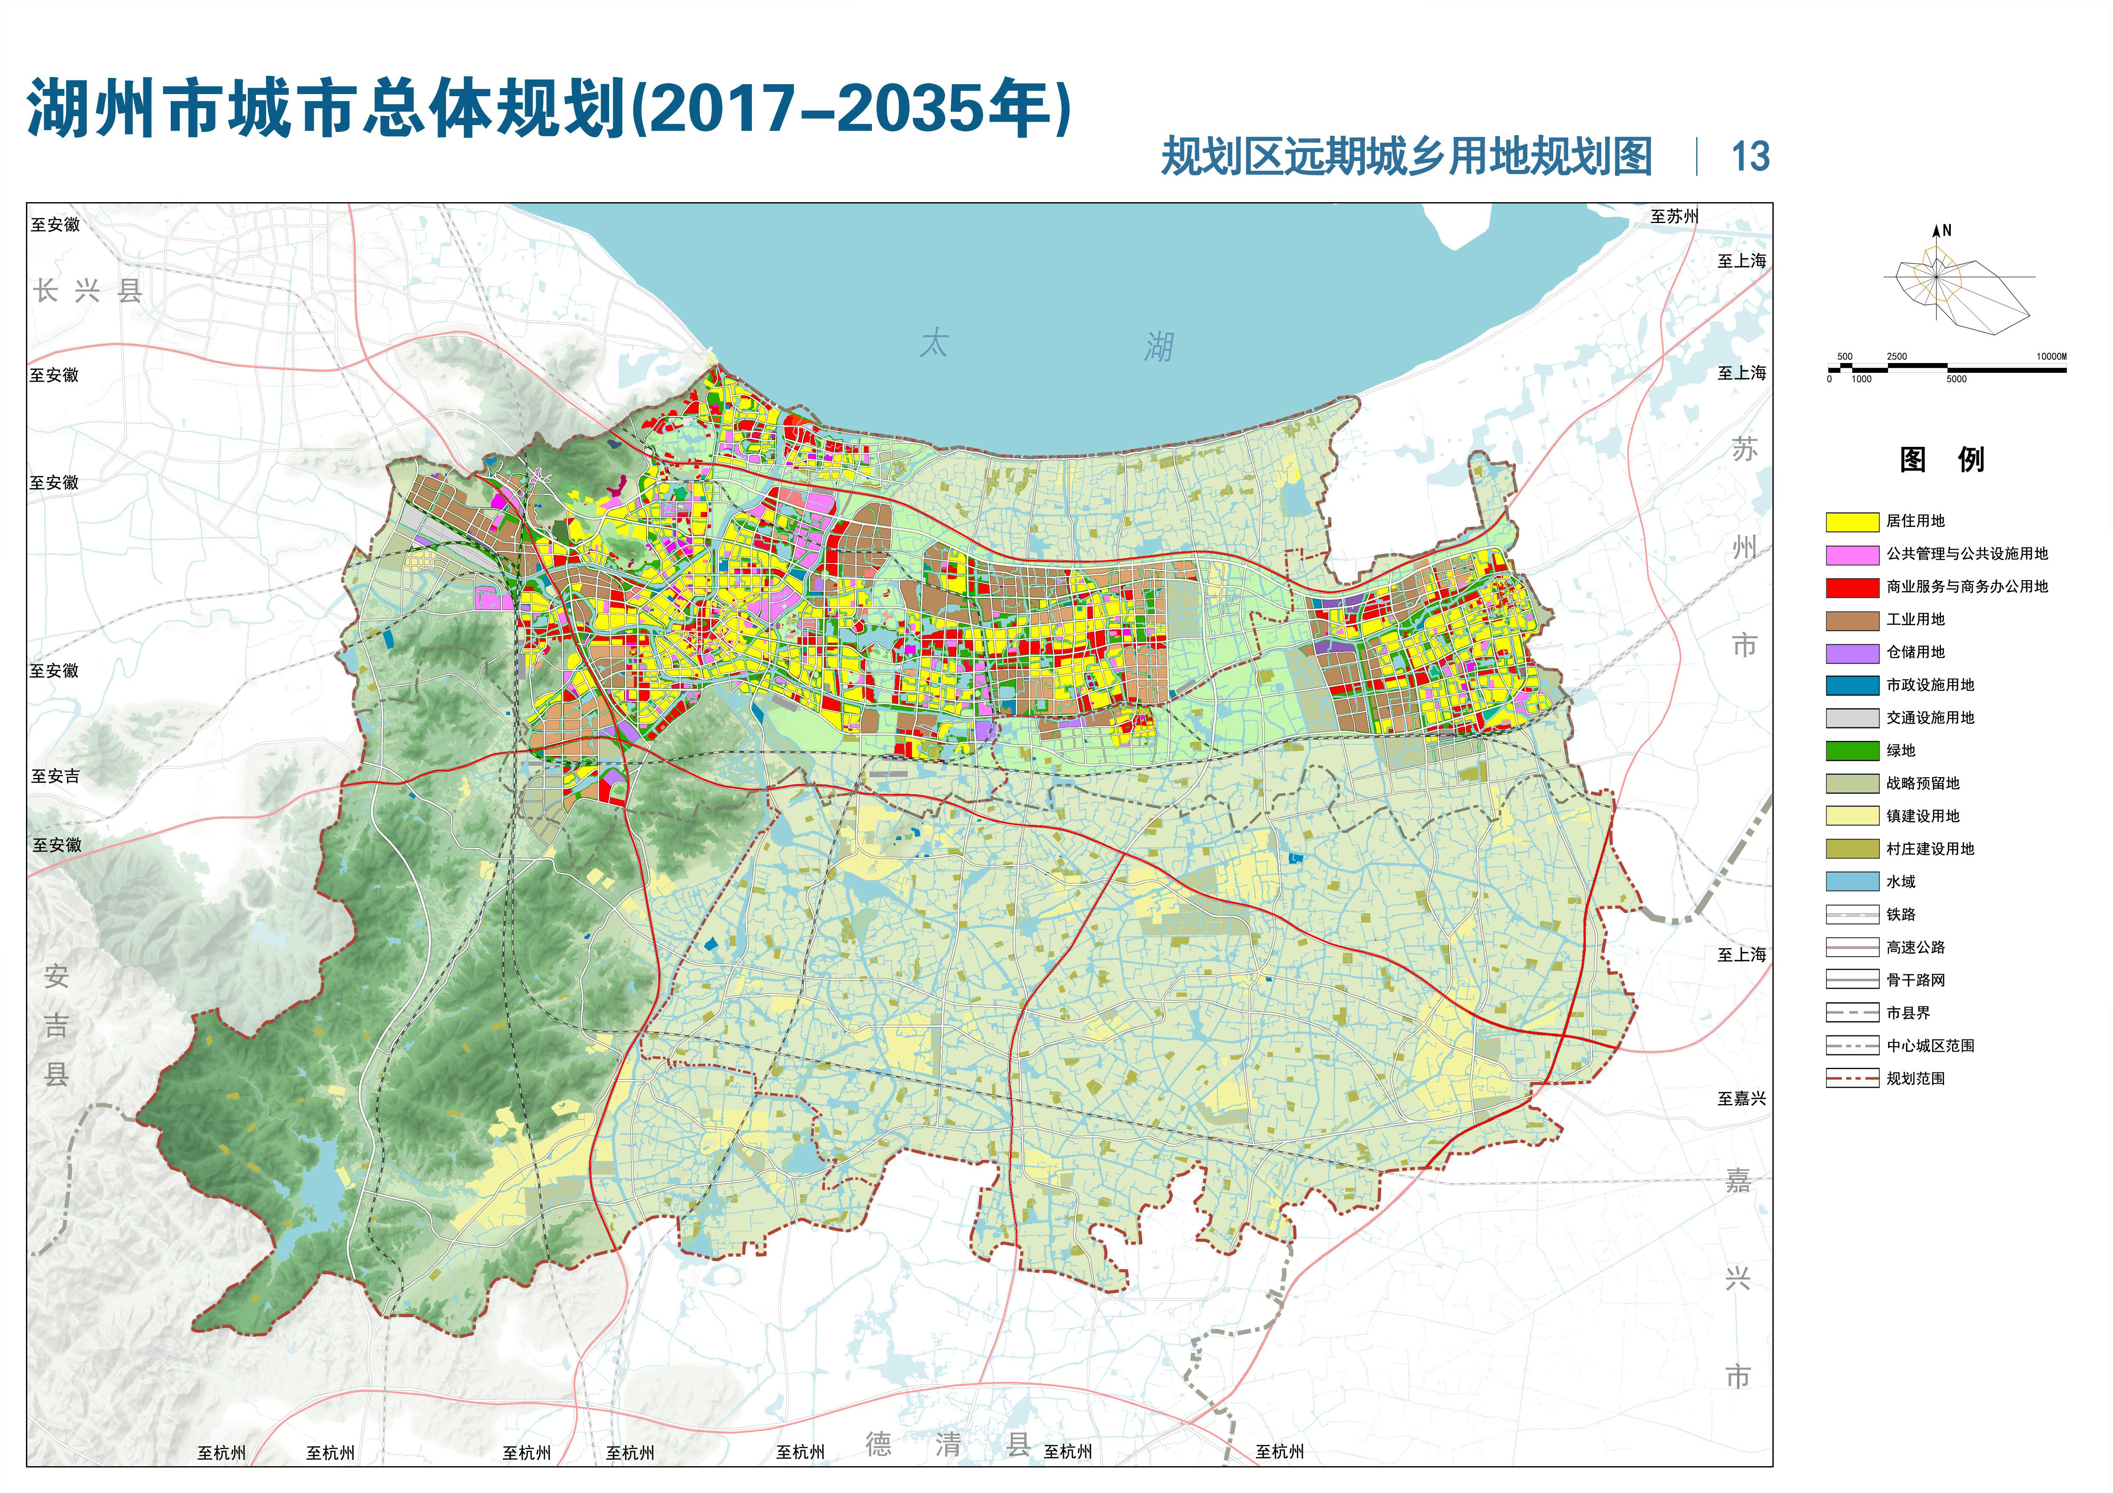
Task: Click the 战略预留地 legend swatch
Action: (1852, 784)
